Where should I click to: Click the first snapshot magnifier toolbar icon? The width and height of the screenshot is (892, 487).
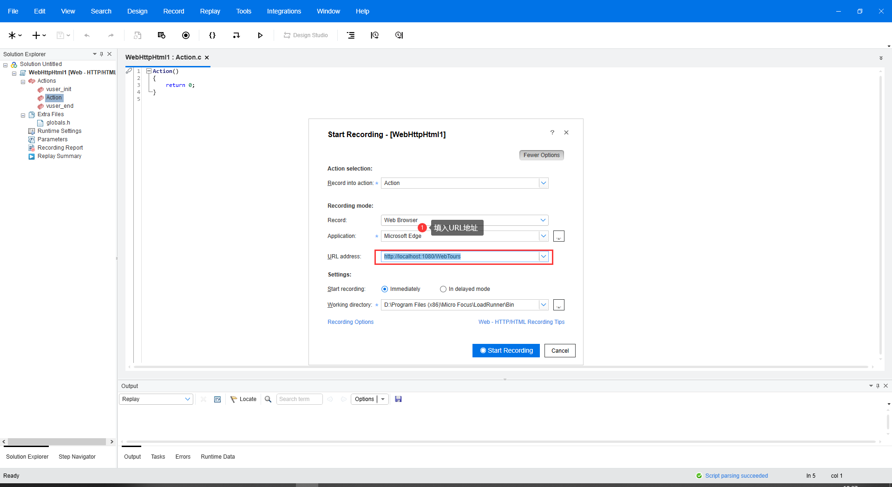(x=374, y=35)
